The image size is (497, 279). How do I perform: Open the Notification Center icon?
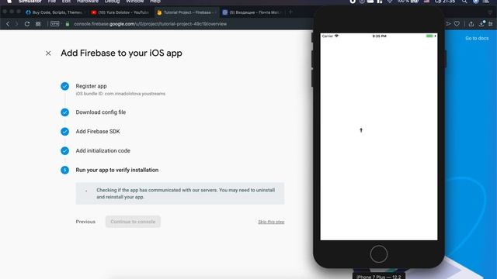(486, 2)
